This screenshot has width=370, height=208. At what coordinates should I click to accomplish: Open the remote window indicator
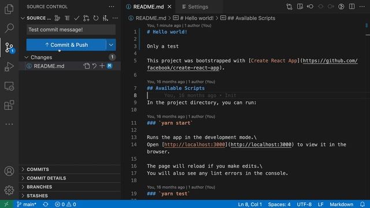tap(6, 204)
